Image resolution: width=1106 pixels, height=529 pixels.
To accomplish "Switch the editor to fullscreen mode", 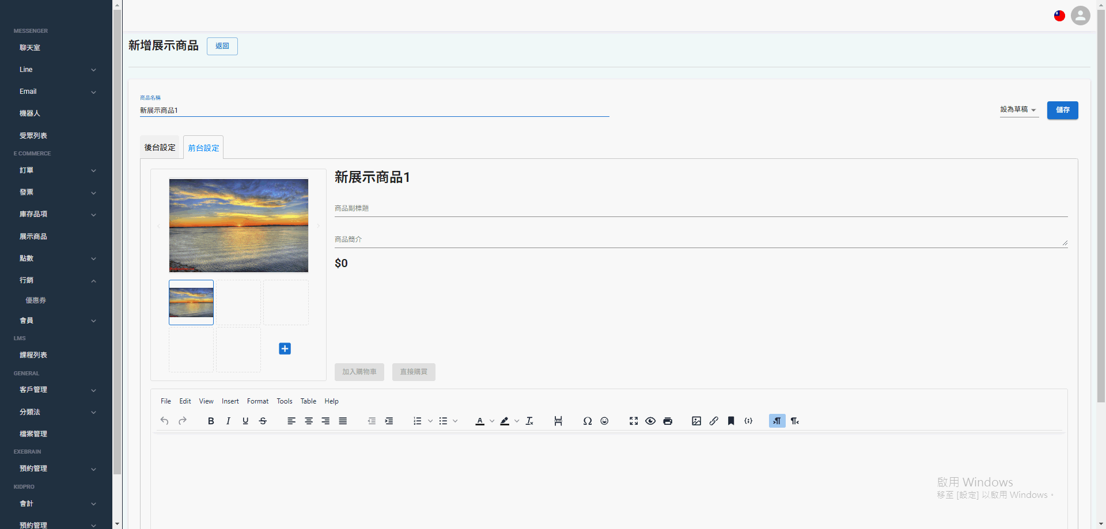I will point(634,421).
